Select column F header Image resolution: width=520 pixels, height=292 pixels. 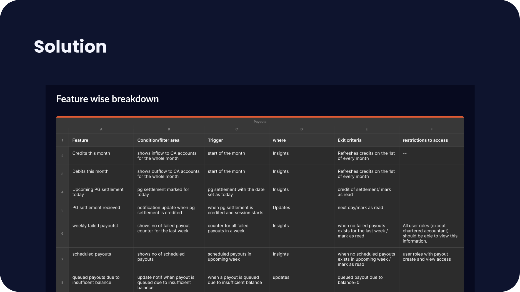coord(431,129)
